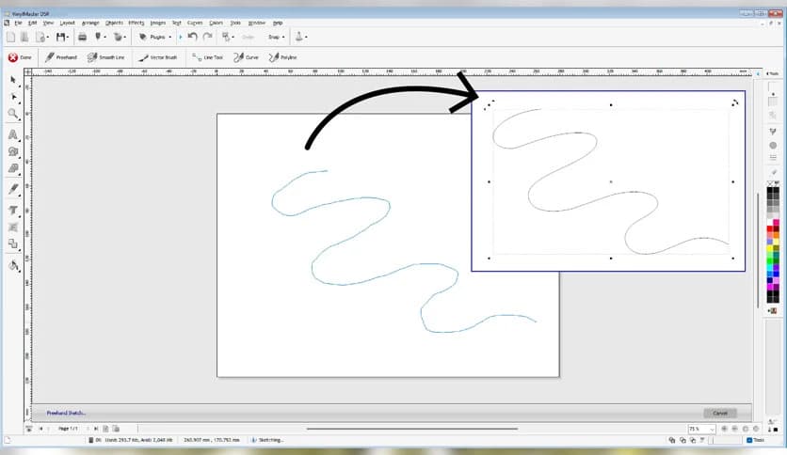
Task: Switch to the Polyline tool
Action: click(x=282, y=57)
